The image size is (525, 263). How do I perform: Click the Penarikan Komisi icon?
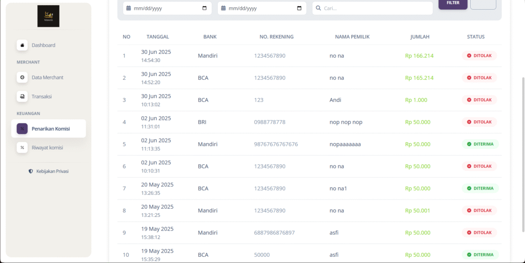pos(22,129)
